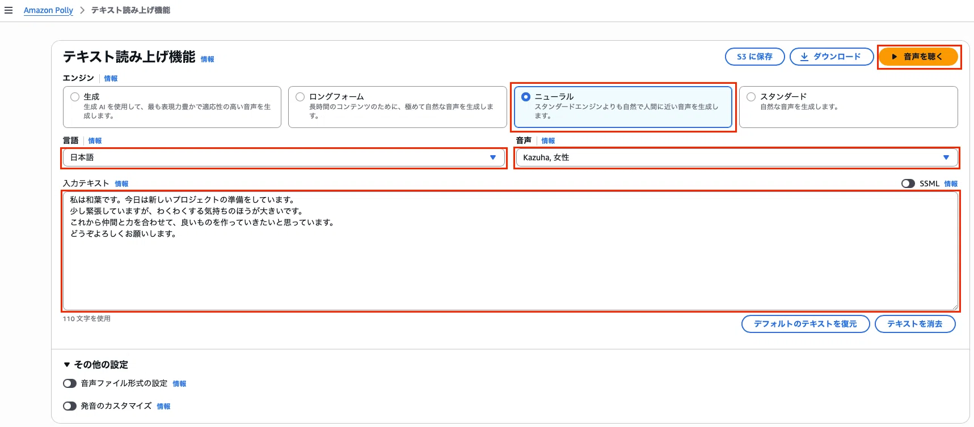Open 情報 link next to SSML

coord(951,184)
